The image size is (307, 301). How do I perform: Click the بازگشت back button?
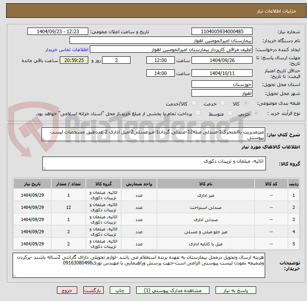pyautogui.click(x=93, y=290)
